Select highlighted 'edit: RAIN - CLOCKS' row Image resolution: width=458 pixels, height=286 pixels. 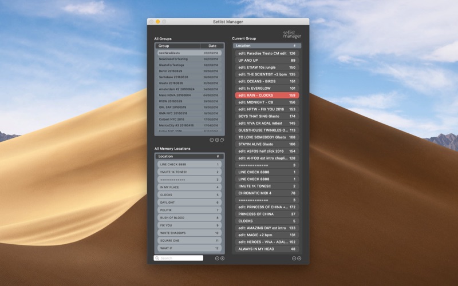(267, 96)
